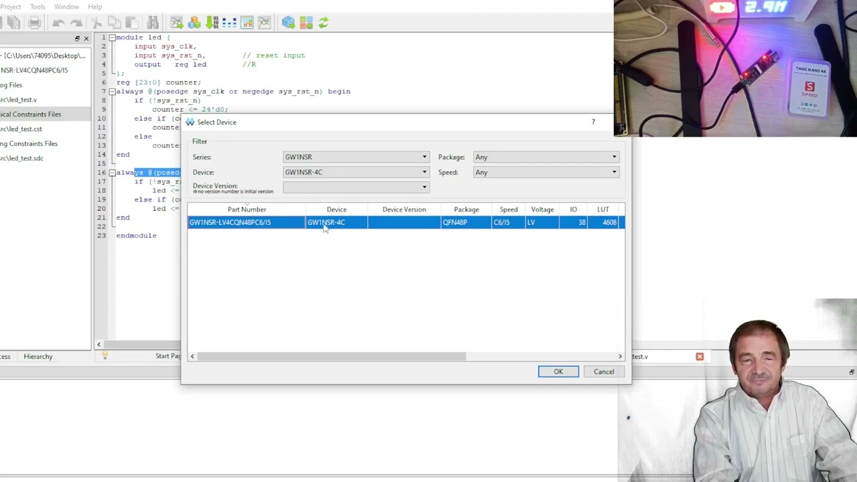This screenshot has width=857, height=482.
Task: Click Cancel in the Select Device dialog
Action: [x=604, y=372]
